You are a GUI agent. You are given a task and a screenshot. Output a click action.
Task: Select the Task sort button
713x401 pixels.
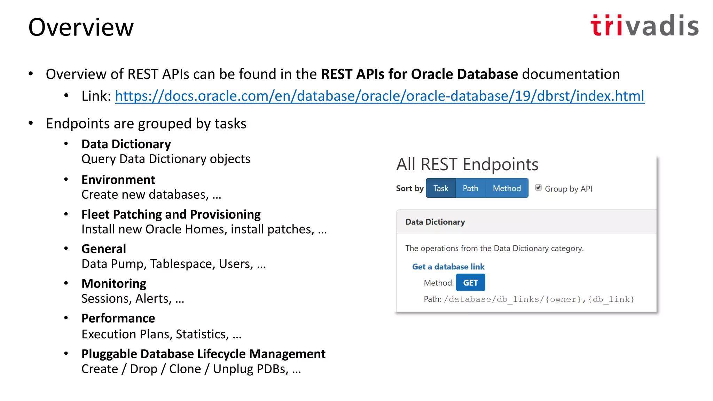tap(440, 188)
